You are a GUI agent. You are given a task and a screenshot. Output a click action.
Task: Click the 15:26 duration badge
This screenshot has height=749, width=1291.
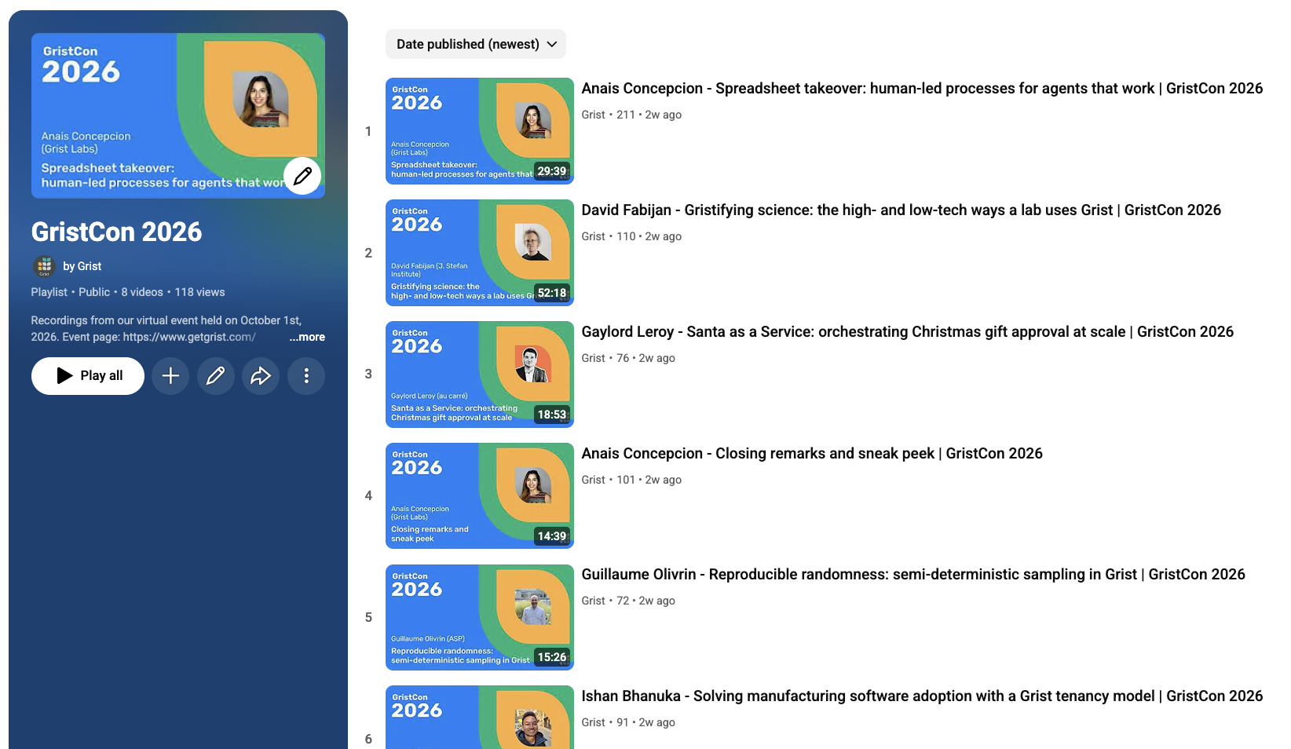[x=551, y=657]
